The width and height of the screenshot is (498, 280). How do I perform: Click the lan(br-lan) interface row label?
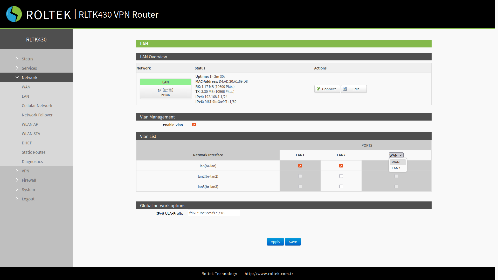208,166
